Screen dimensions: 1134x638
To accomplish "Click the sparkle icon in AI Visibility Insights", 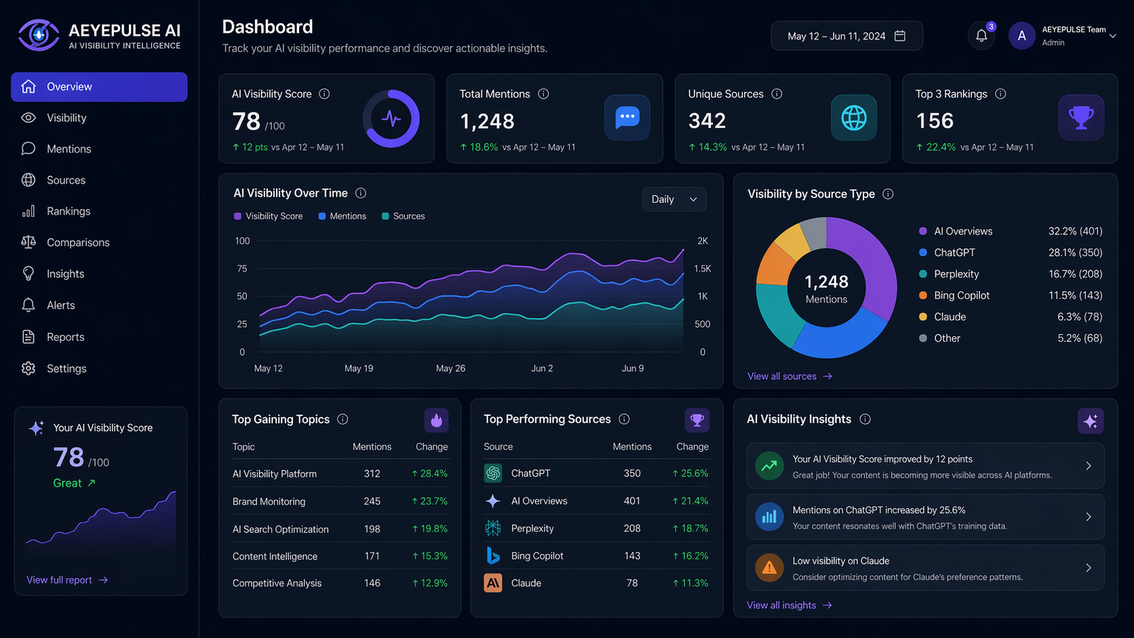I will 1090,421.
